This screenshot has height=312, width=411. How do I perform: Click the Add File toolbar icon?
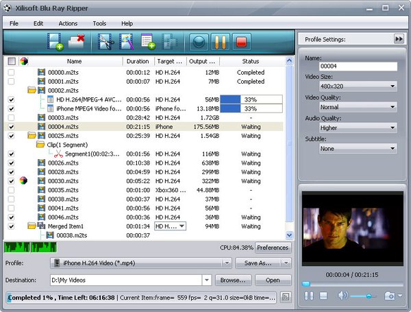pos(55,42)
